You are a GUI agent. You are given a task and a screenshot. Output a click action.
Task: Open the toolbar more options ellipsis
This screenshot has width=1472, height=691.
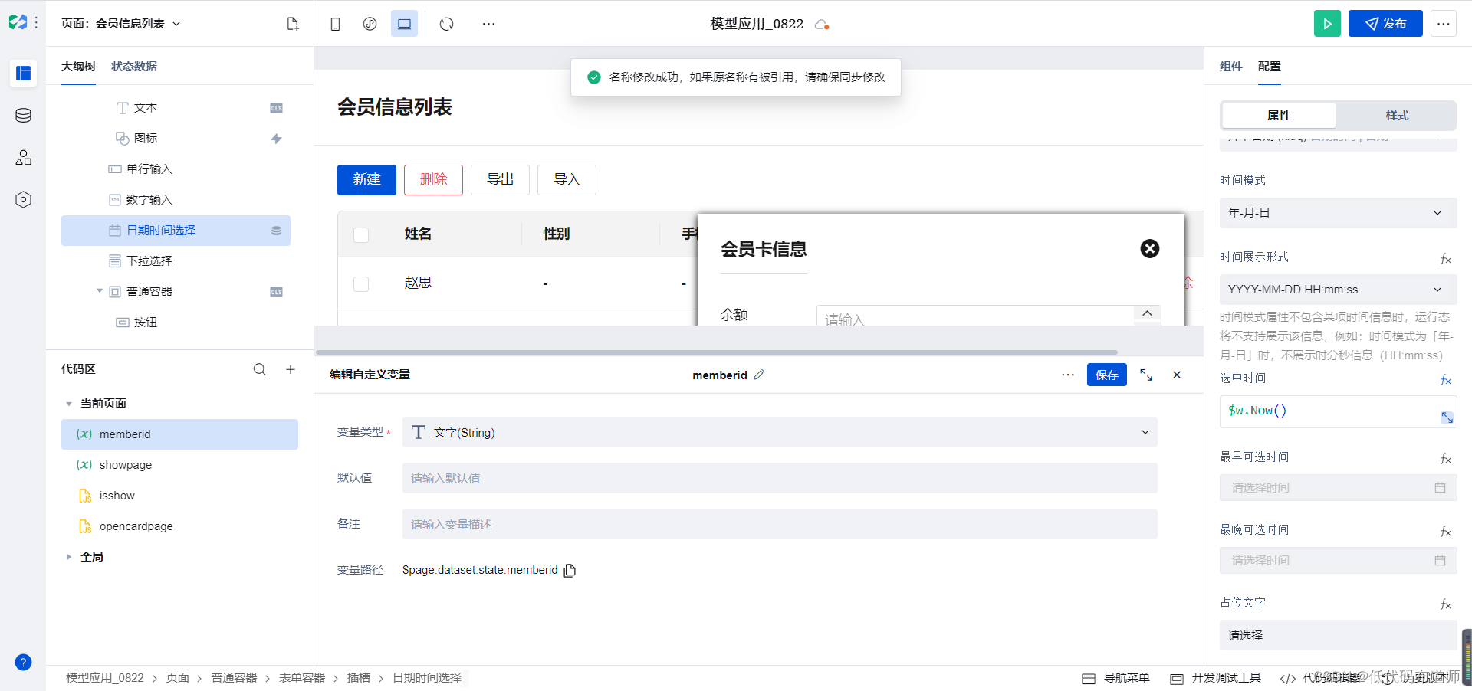click(x=488, y=24)
